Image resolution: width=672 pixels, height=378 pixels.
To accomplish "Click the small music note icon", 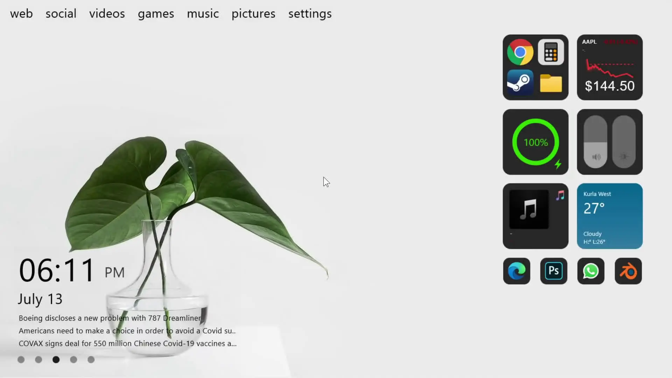I will [560, 195].
